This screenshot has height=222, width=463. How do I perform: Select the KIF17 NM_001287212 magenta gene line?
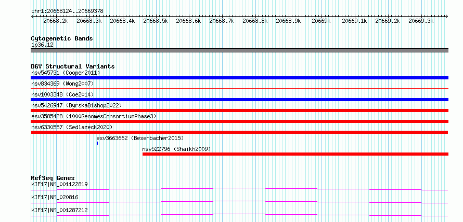coord(239,215)
